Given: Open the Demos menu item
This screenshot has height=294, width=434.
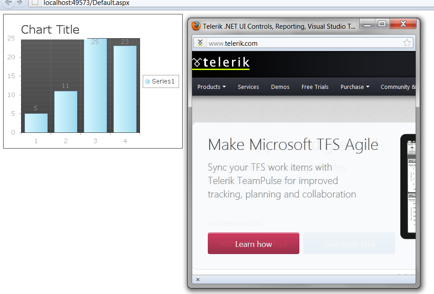Looking at the screenshot, I should pos(280,87).
